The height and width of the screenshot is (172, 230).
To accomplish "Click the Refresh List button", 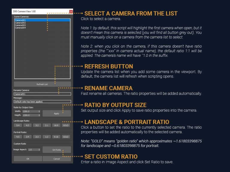I will (42, 84).
